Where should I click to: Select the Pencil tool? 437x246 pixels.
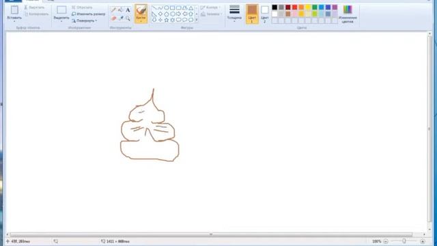(x=114, y=10)
